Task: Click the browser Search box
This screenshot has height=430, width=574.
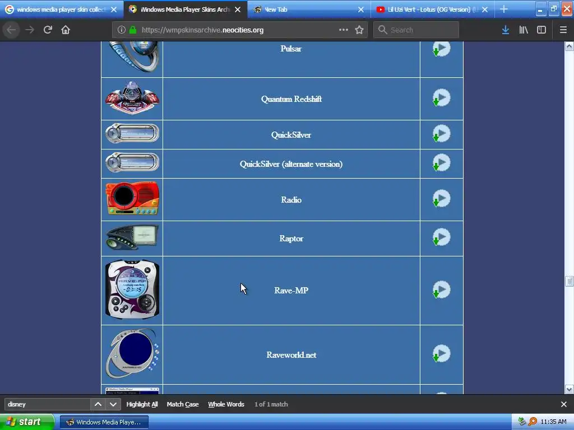Action: point(416,30)
